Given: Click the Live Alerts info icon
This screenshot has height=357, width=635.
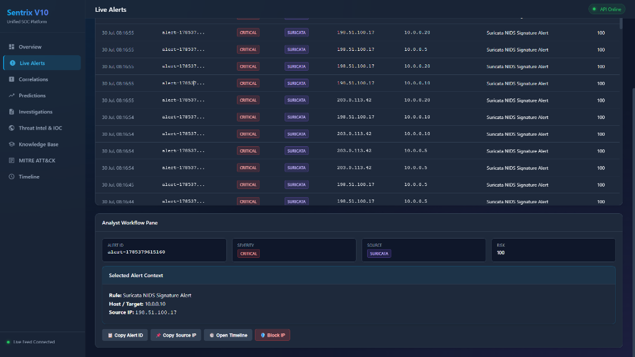Looking at the screenshot, I should click(12, 63).
